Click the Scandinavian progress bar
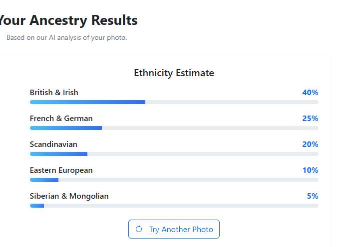Image resolution: width=344 pixels, height=247 pixels. tap(174, 154)
